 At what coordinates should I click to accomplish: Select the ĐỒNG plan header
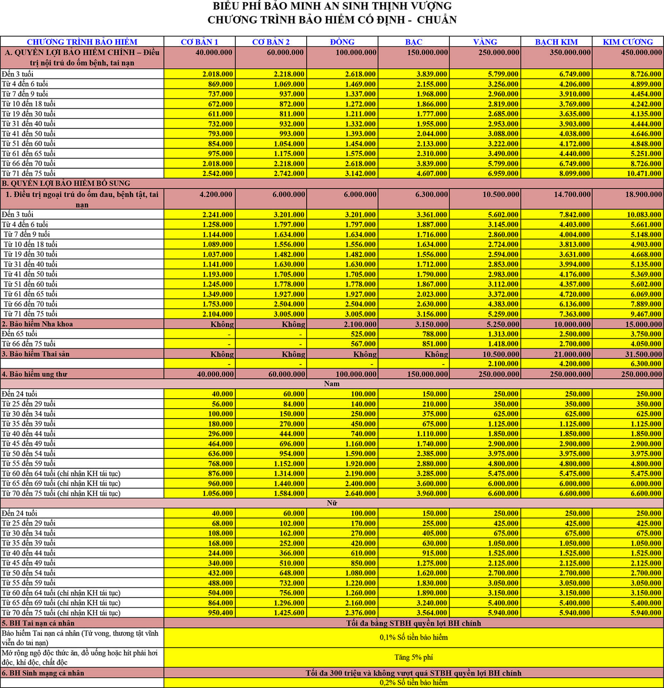tap(342, 42)
